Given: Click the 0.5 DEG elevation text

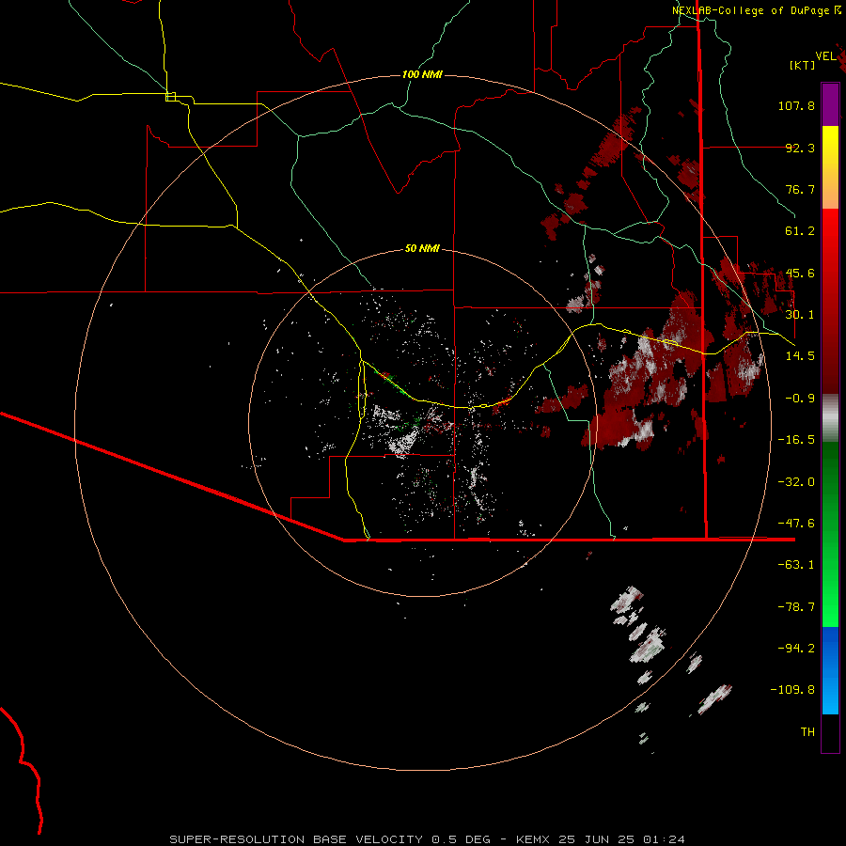Looking at the screenshot, I should (x=461, y=839).
